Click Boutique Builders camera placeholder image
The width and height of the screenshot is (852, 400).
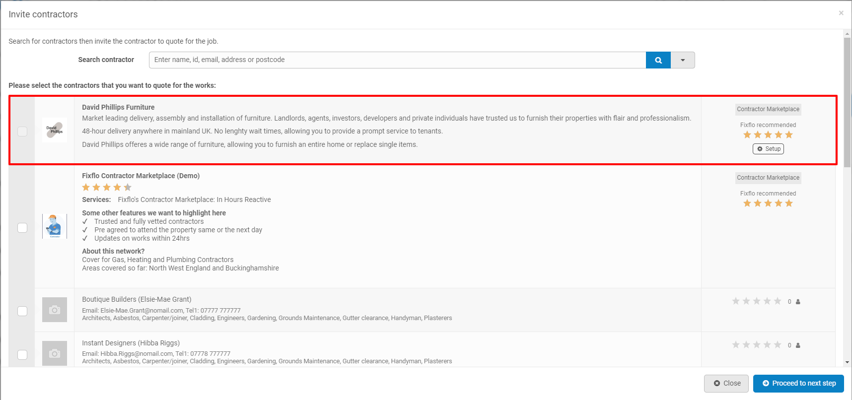coord(55,310)
